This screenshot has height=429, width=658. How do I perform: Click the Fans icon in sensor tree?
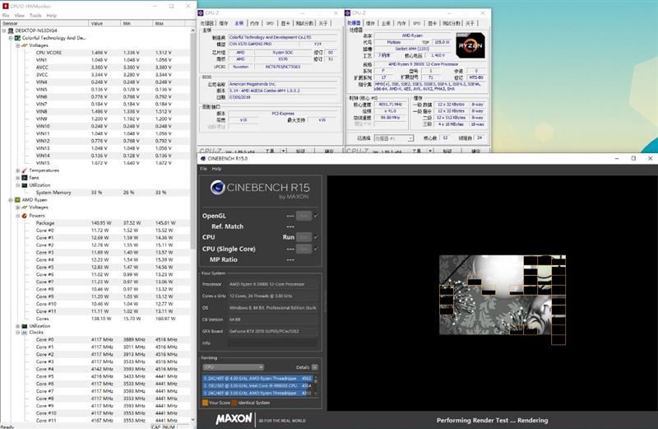click(25, 178)
